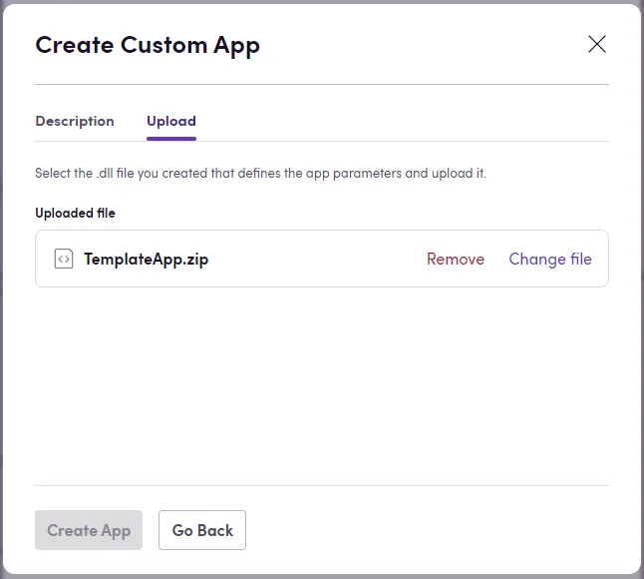Click the divider line under the dialog title
644x579 pixels.
321,84
